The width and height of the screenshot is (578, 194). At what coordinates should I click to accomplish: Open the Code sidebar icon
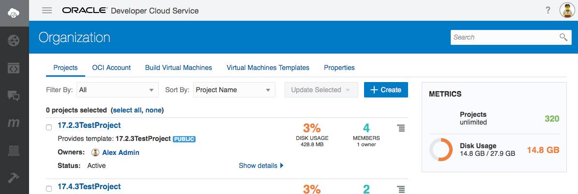pyautogui.click(x=14, y=68)
